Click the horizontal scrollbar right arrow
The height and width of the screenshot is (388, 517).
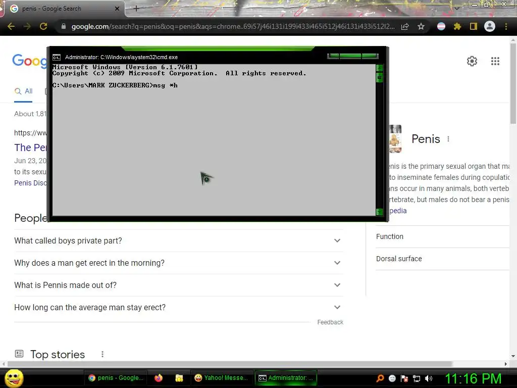point(506,364)
